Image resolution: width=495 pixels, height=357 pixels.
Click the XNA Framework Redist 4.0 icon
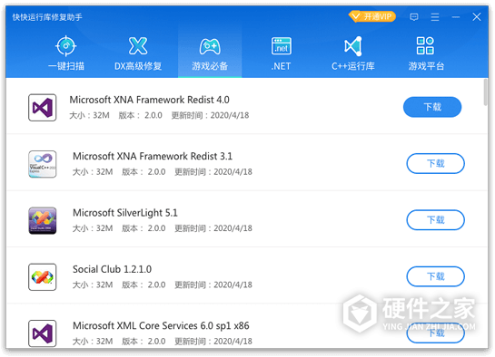(x=43, y=107)
